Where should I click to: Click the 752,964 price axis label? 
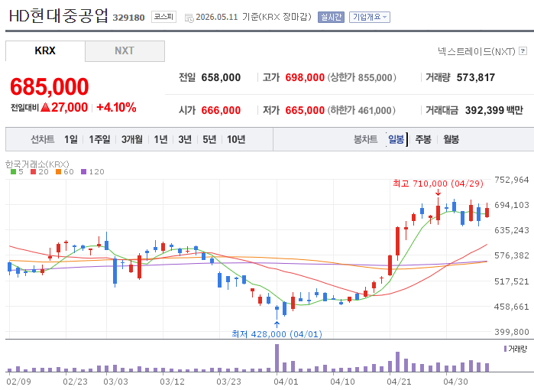pos(512,180)
